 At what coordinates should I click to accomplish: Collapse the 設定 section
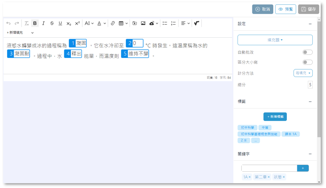pos(310,24)
